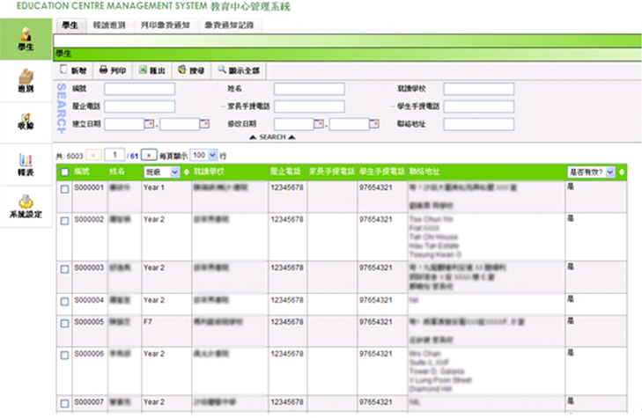Screen dimensions: 642x418
Task: Open the sidebar module with the cardboard box icon
Action: [x=26, y=81]
